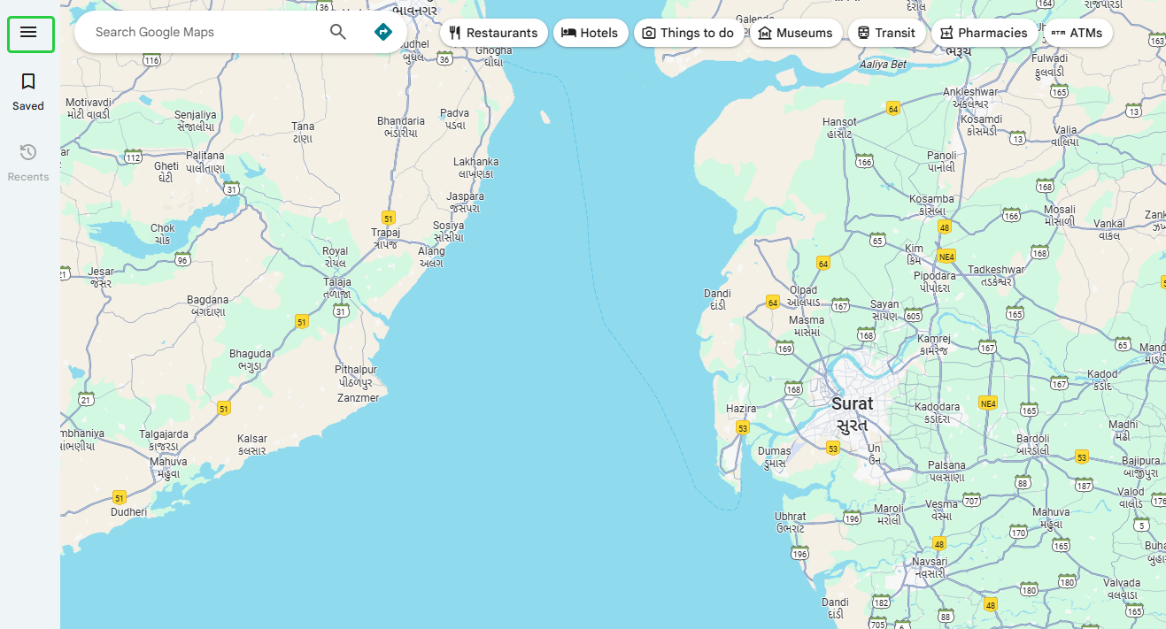Filter map by Restaurants
This screenshot has width=1166, height=629.
coord(493,33)
